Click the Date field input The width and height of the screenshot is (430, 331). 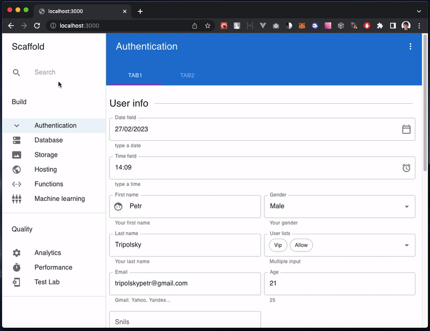[262, 129]
